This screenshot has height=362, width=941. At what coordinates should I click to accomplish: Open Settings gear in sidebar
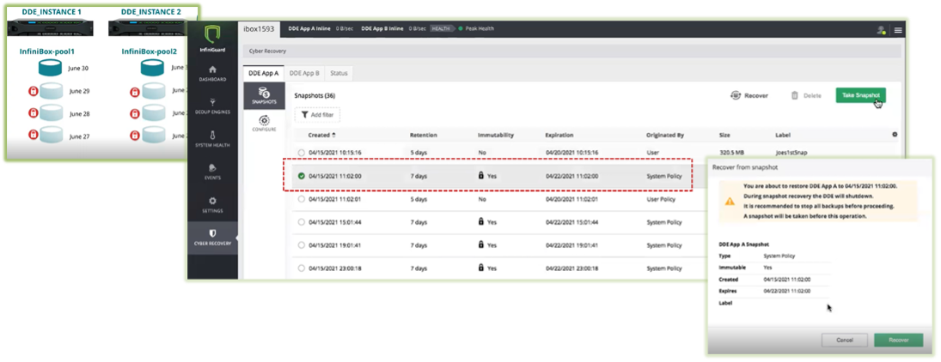coord(212,204)
